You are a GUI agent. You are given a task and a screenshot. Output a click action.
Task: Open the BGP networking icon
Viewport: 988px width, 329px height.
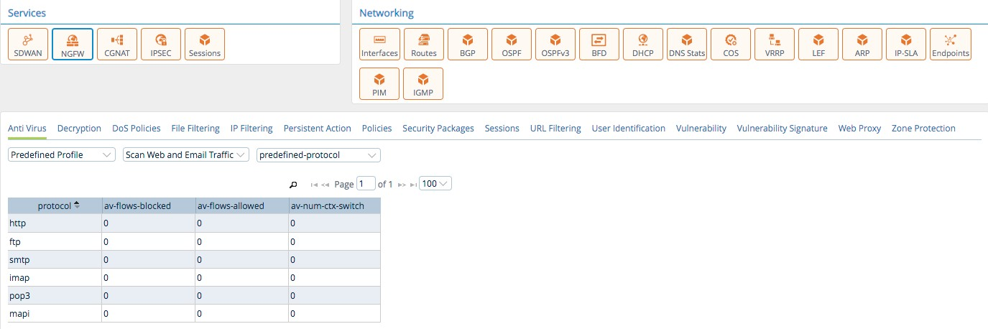[467, 45]
